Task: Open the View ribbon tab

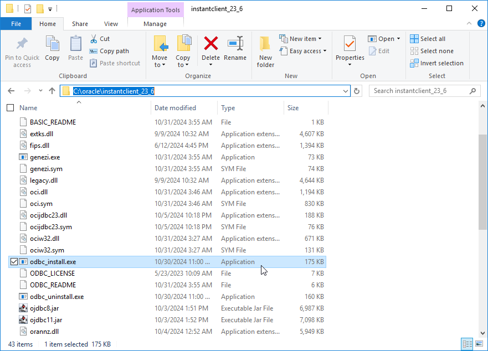Action: (x=111, y=24)
